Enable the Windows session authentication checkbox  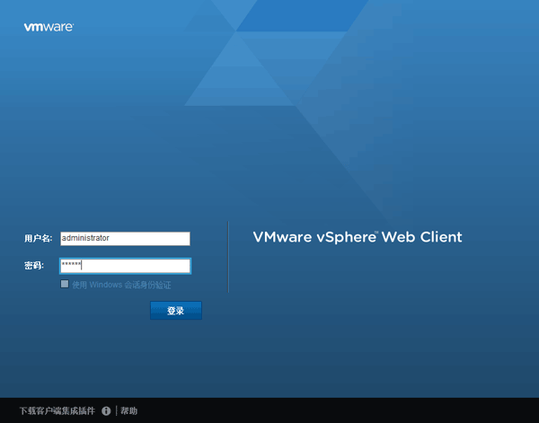pos(65,284)
